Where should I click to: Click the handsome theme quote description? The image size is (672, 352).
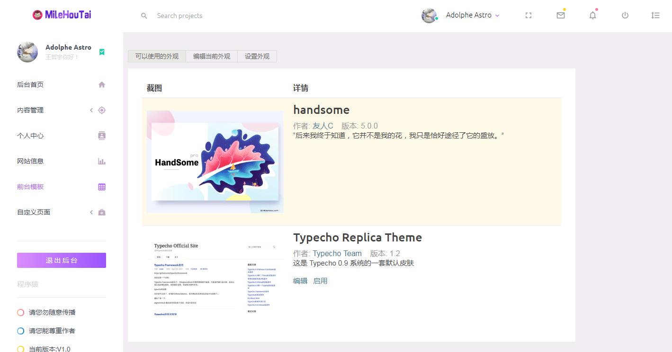[399, 136]
